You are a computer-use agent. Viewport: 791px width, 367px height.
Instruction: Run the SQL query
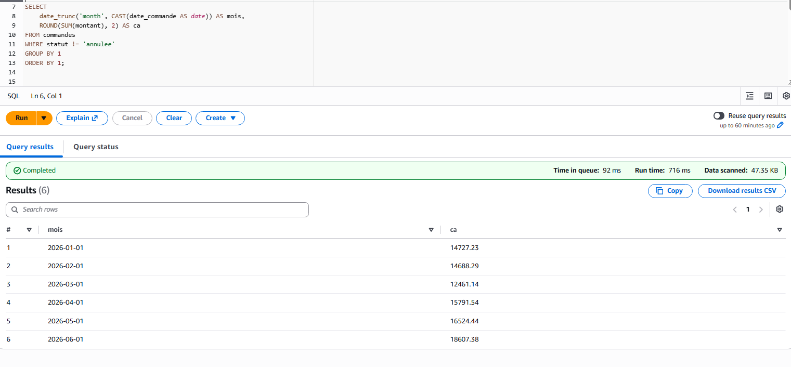pos(21,118)
